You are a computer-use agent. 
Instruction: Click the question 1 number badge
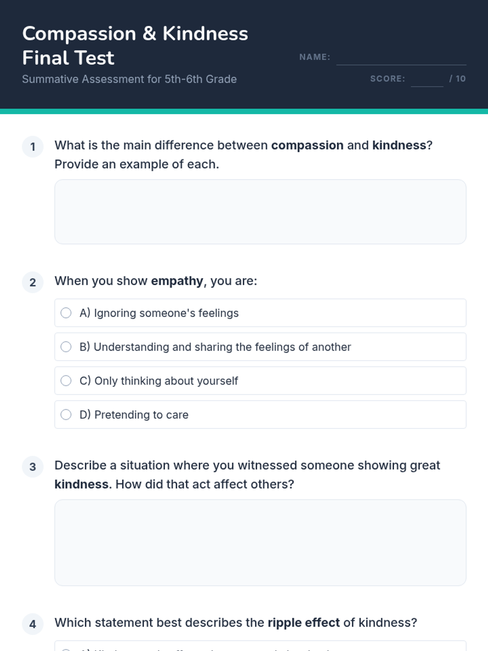[x=33, y=146]
